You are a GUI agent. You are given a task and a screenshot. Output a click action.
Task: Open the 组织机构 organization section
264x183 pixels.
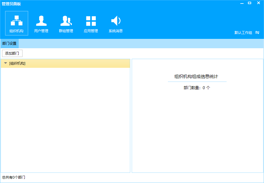coord(16,23)
